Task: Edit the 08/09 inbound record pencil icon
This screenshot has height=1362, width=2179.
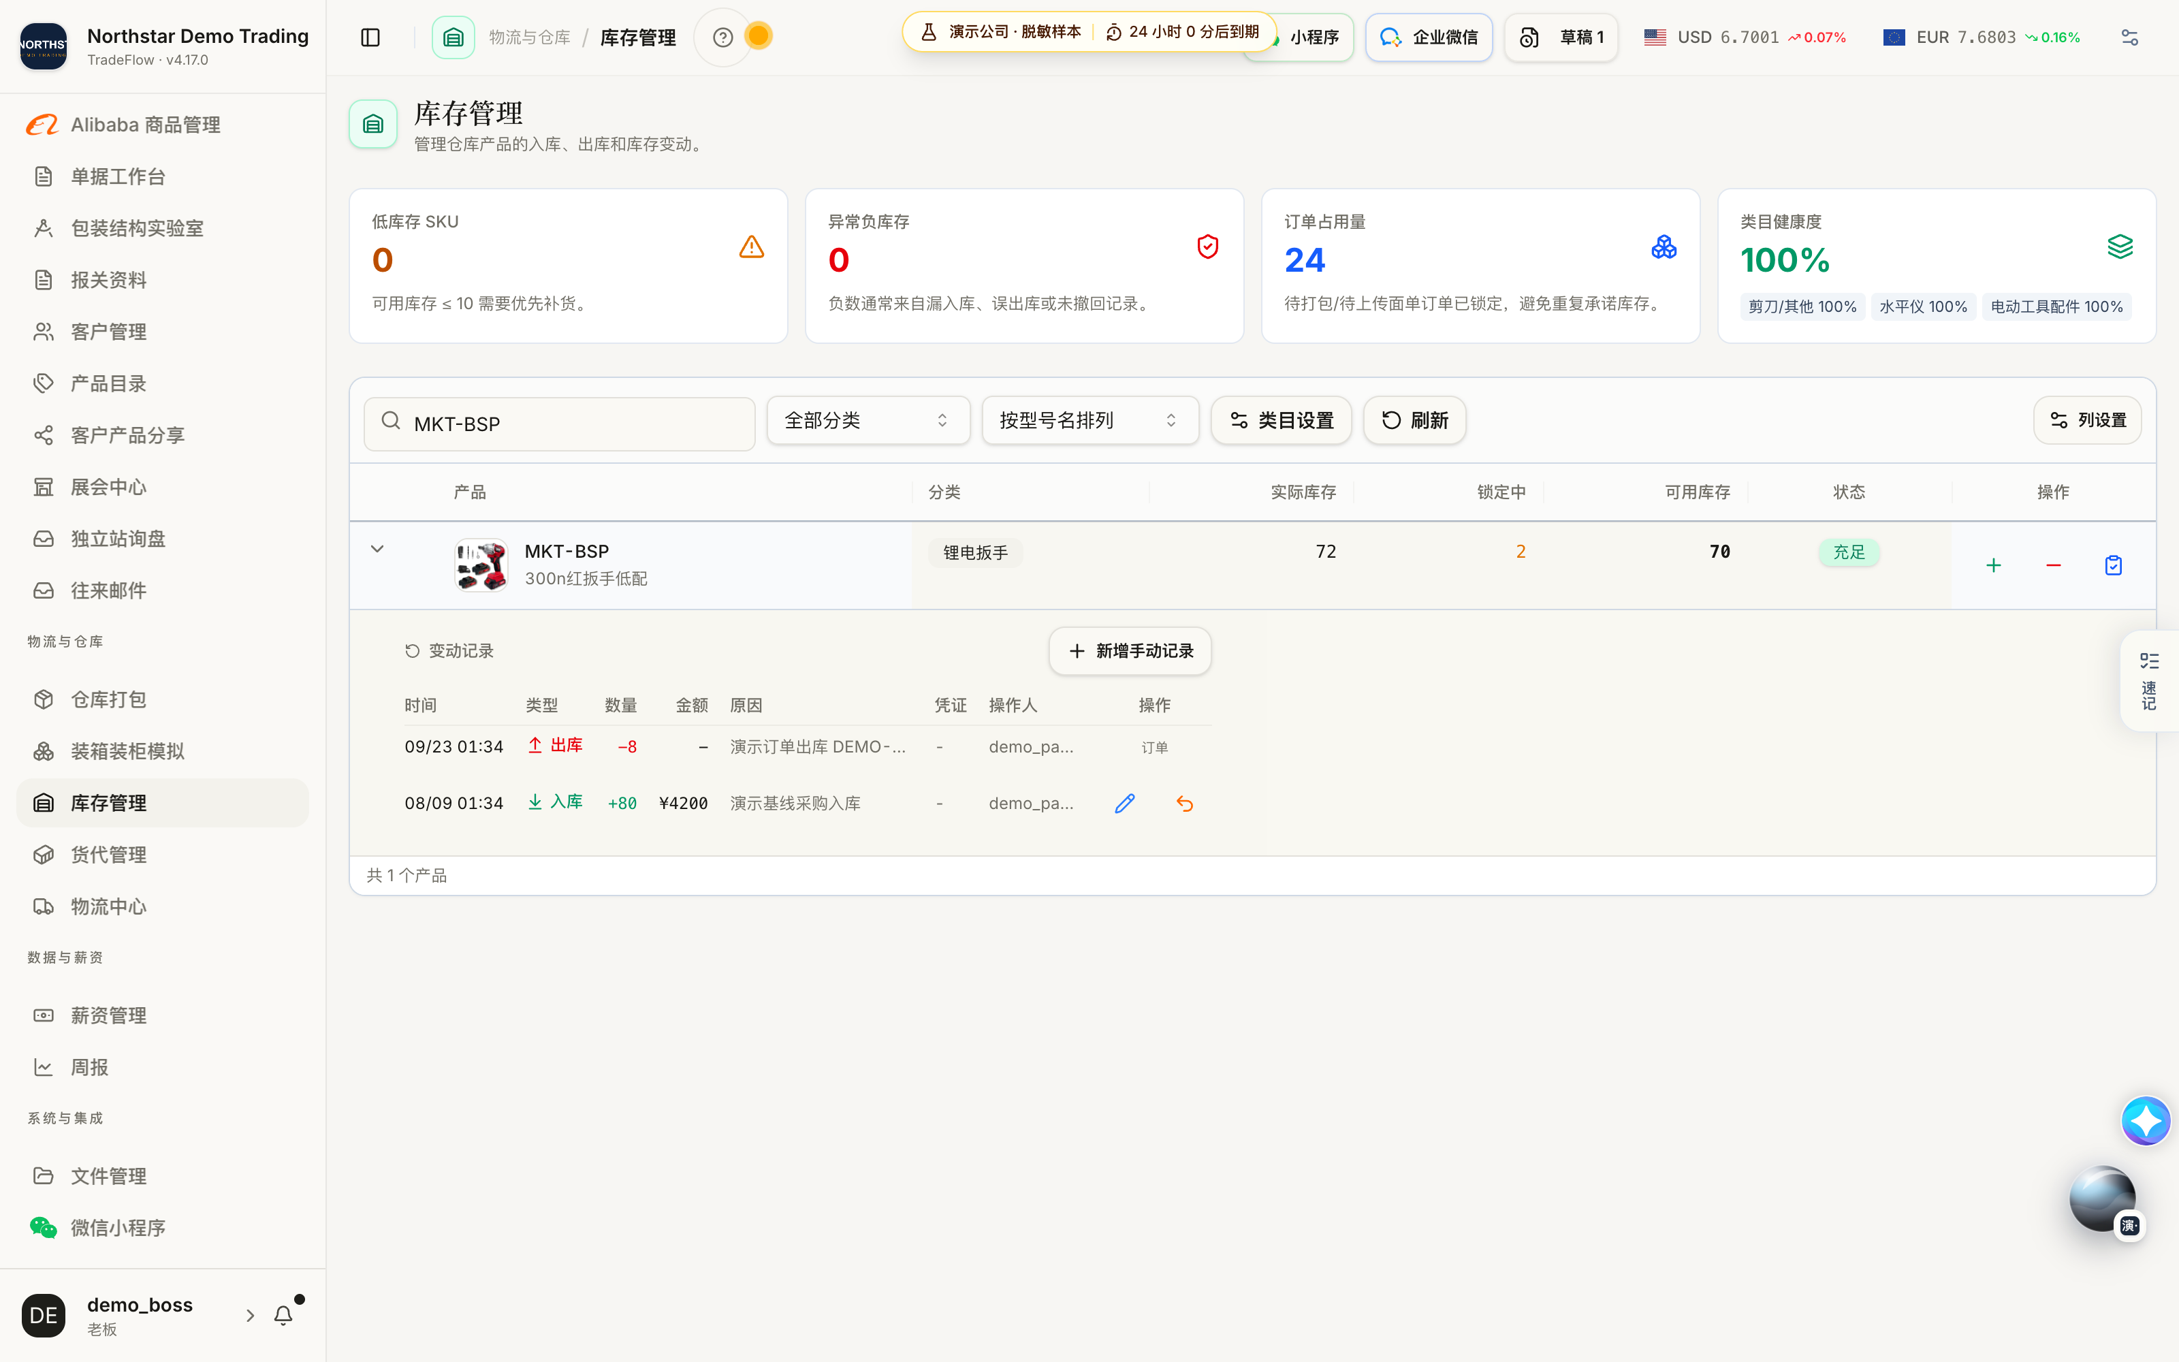Action: 1125,804
